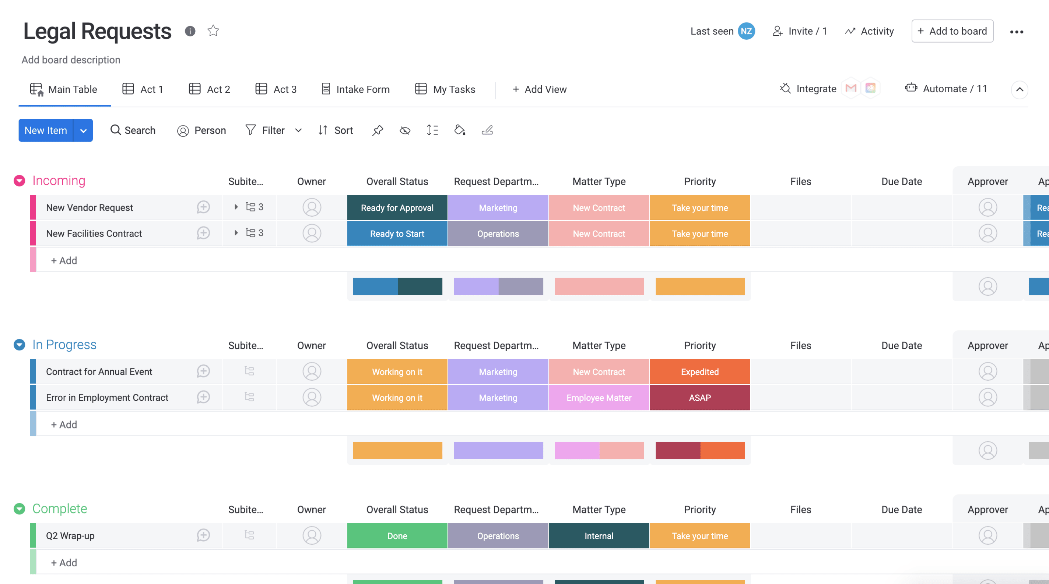Image resolution: width=1049 pixels, height=584 pixels.
Task: Open conversation for New Vendor Request
Action: [x=203, y=207]
